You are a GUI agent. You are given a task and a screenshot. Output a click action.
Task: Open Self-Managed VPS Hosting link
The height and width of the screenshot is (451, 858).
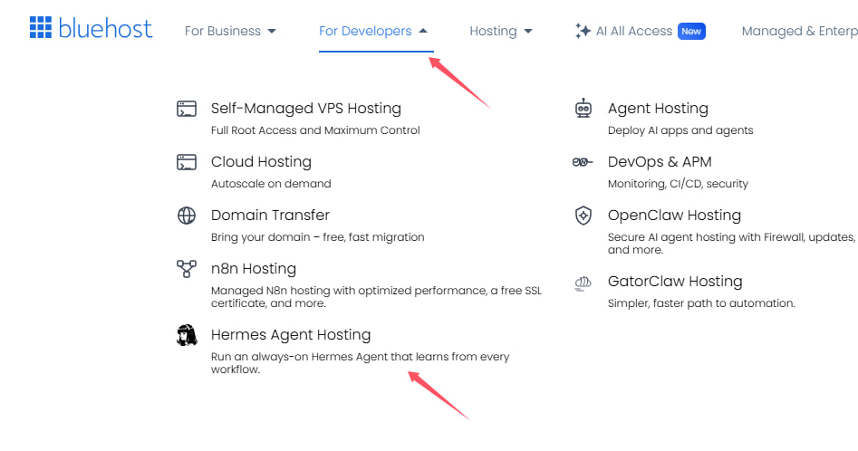pyautogui.click(x=306, y=109)
